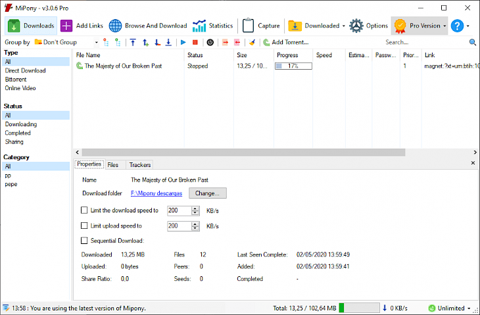Expand the help dropdown arrow

tap(468, 26)
